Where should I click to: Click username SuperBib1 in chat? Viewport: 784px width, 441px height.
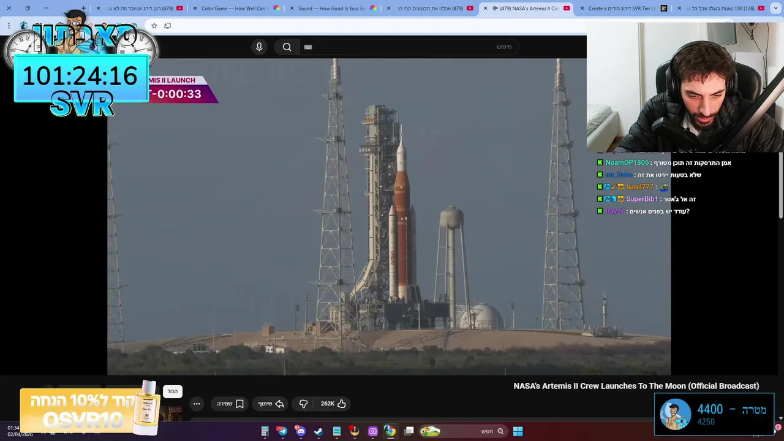point(642,199)
